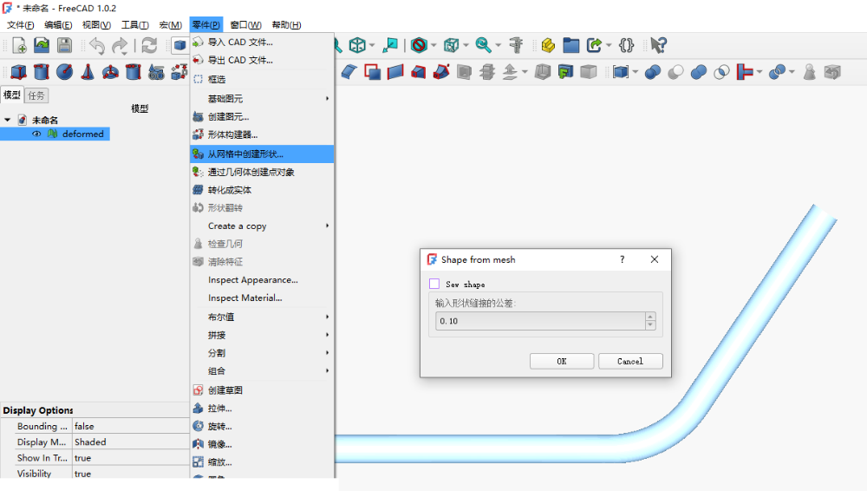
Task: Click the What's This help cursor icon
Action: coord(659,45)
